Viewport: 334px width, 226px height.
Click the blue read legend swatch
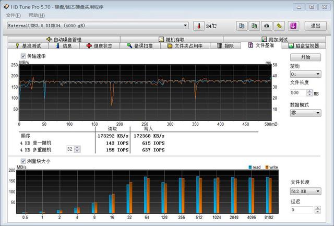tap(250, 168)
